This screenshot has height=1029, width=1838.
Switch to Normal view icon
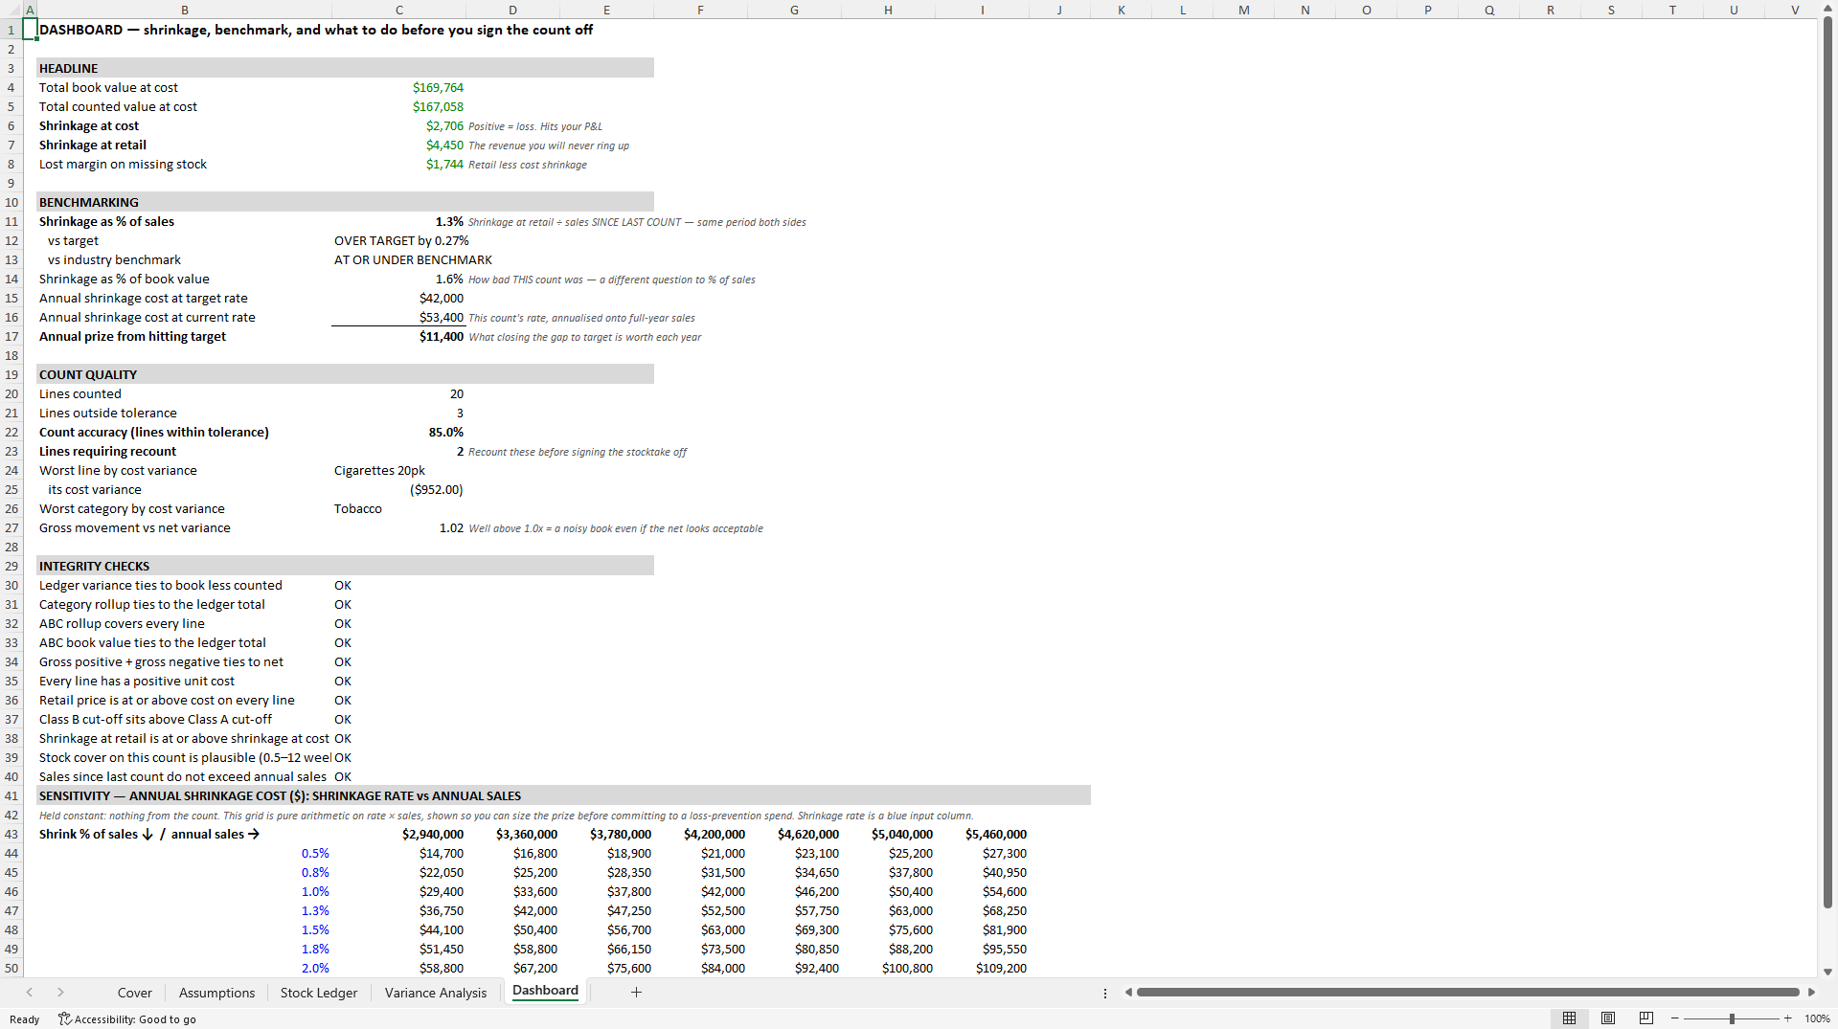coord(1569,1018)
